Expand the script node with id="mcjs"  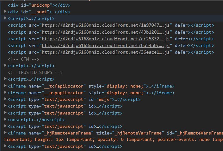tap(5, 99)
